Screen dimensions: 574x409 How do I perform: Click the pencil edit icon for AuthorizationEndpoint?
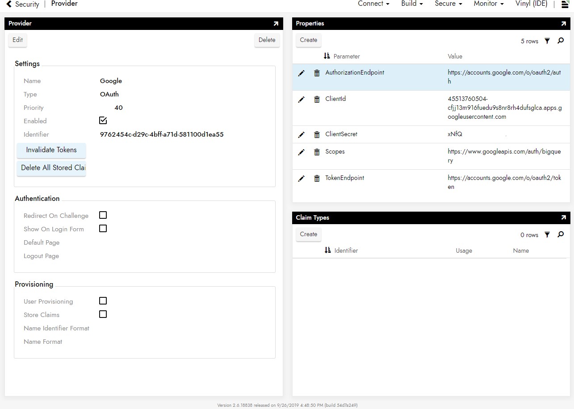(302, 73)
